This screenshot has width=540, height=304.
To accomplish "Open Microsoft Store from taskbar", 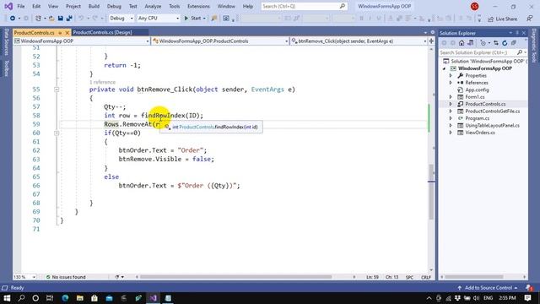I will pos(94,298).
